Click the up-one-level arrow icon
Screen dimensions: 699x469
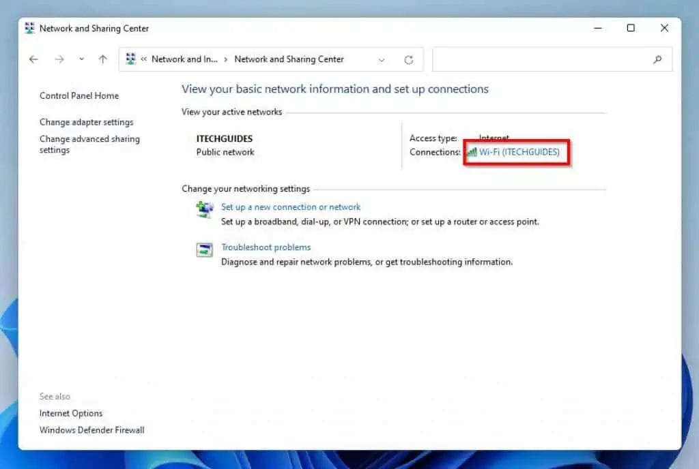(x=103, y=59)
